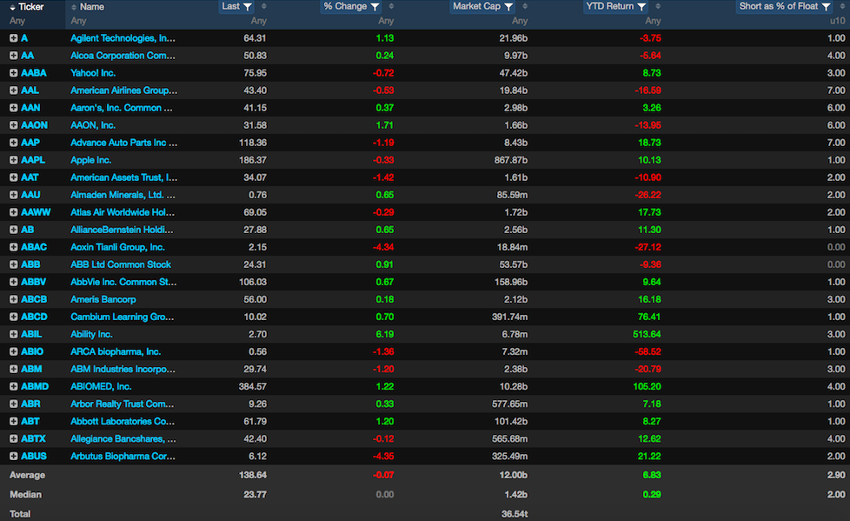Click sort arrows next to Last column
This screenshot has height=521, width=850.
pos(264,6)
